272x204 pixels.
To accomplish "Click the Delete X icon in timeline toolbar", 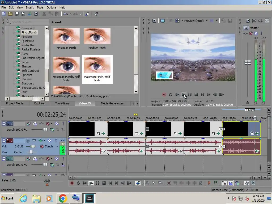I will point(169,183).
